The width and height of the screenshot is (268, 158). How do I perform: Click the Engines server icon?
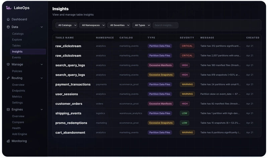pos(8,109)
